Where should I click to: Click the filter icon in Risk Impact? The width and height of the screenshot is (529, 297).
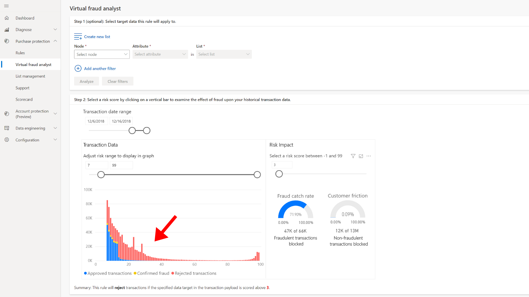point(353,156)
